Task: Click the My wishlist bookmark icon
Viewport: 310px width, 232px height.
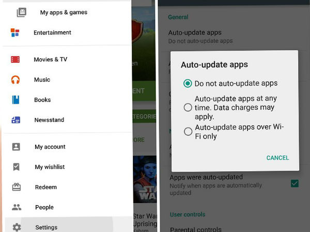Action: pyautogui.click(x=16, y=167)
